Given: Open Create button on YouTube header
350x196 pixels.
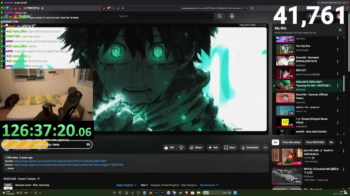Looking at the screenshot, I should [x=315, y=16].
